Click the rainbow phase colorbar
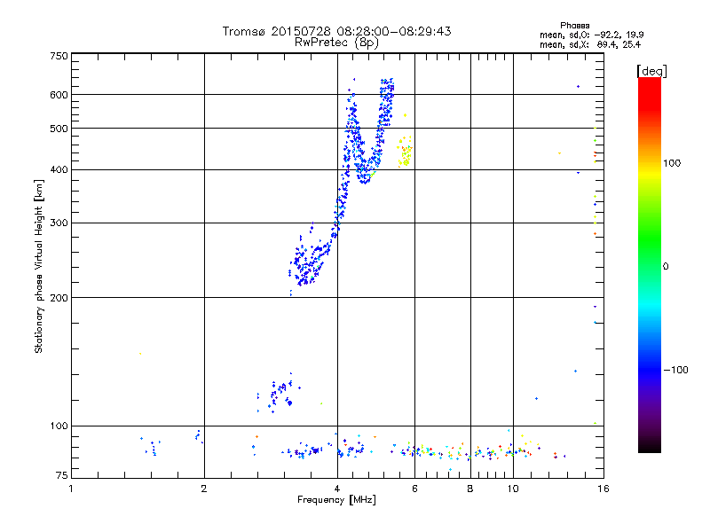 (x=650, y=264)
